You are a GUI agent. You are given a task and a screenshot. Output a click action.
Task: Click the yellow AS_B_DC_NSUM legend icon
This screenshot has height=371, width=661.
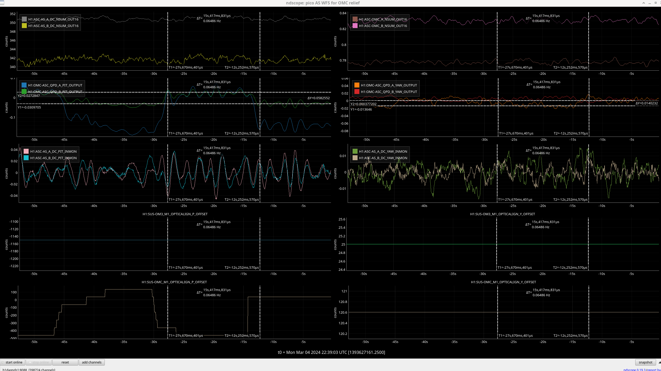[24, 26]
